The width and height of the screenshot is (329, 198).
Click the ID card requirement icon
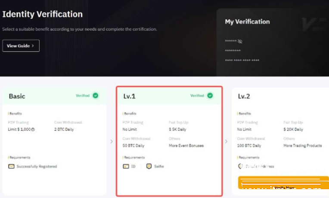pos(126,166)
